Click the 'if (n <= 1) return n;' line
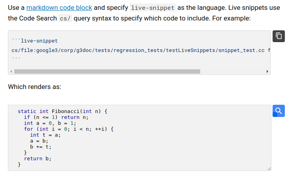The image size is (290, 178). 56,117
